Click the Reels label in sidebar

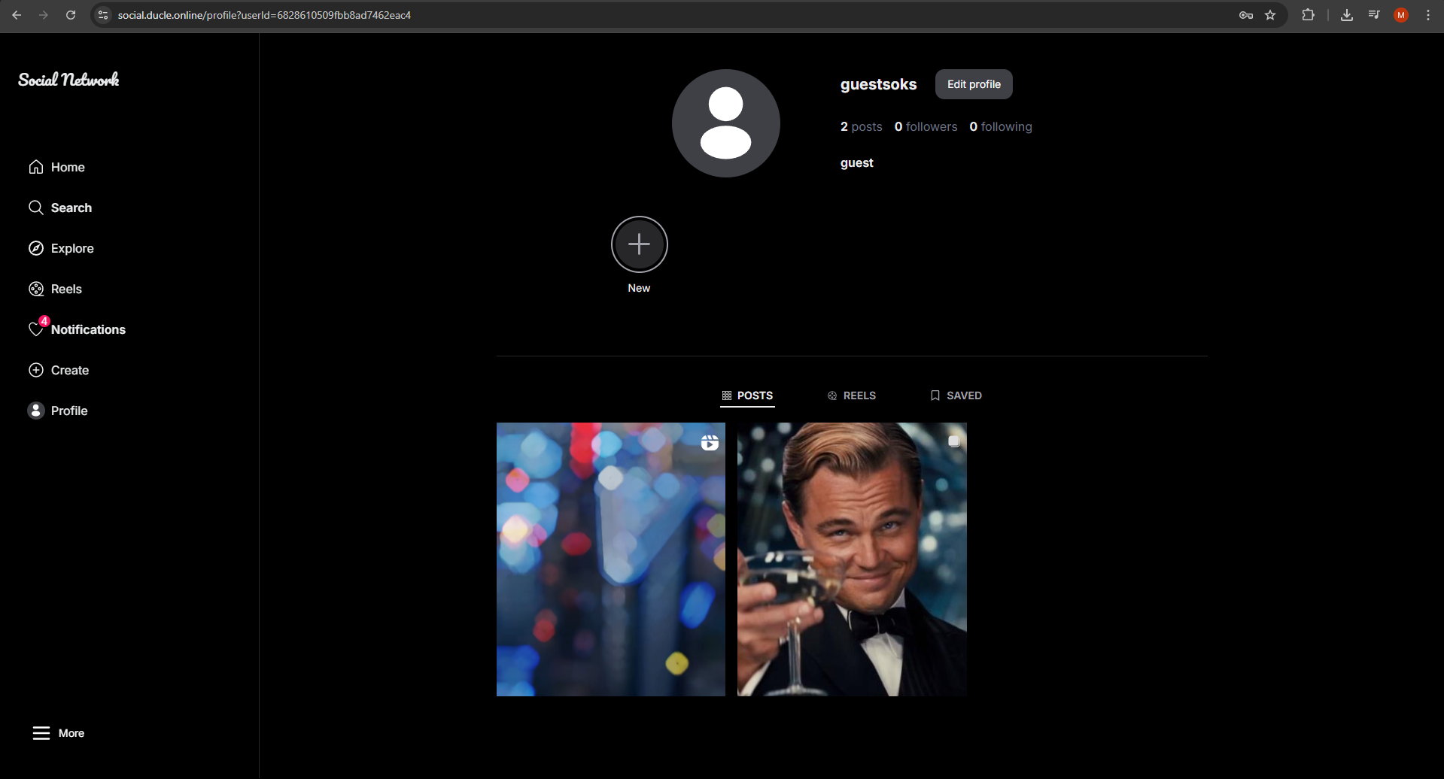(66, 289)
